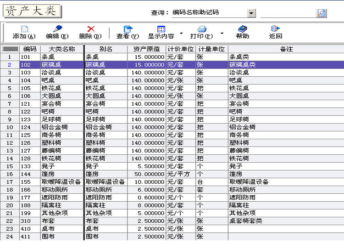Image resolution: width=344 pixels, height=249 pixels.
Task: Expand the 显示内容 dropdown arrow
Action: pyautogui.click(x=181, y=34)
